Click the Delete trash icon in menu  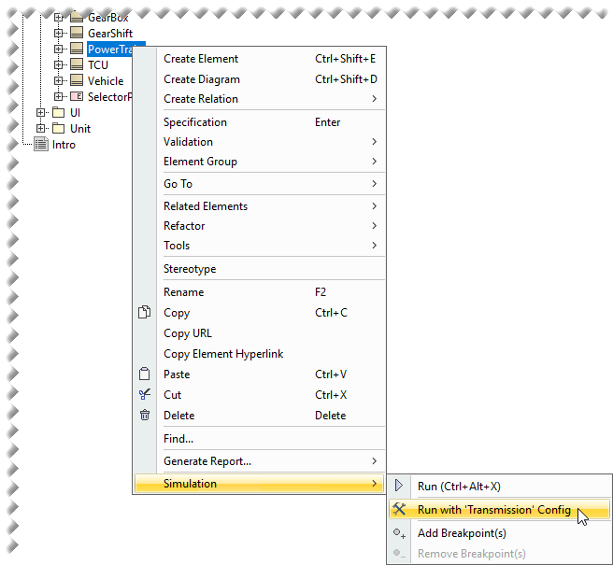[x=145, y=415]
